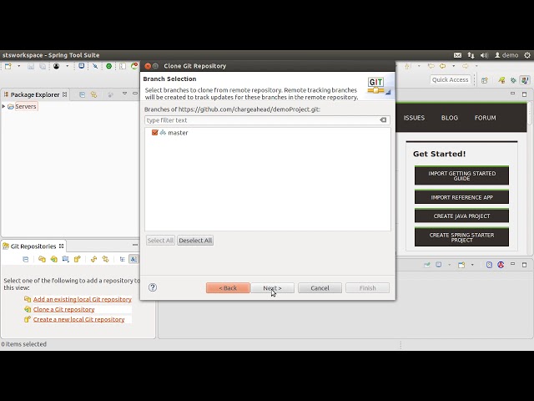Open the 'Add an existing local Git repository' link
This screenshot has width=534, height=401.
(x=83, y=299)
